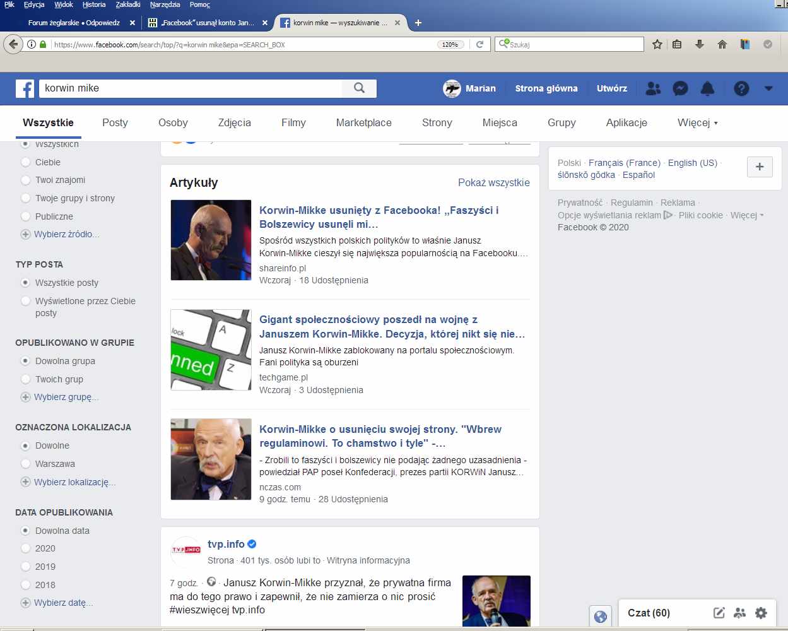This screenshot has width=788, height=631.
Task: Open the downloads arrow icon
Action: (x=699, y=44)
